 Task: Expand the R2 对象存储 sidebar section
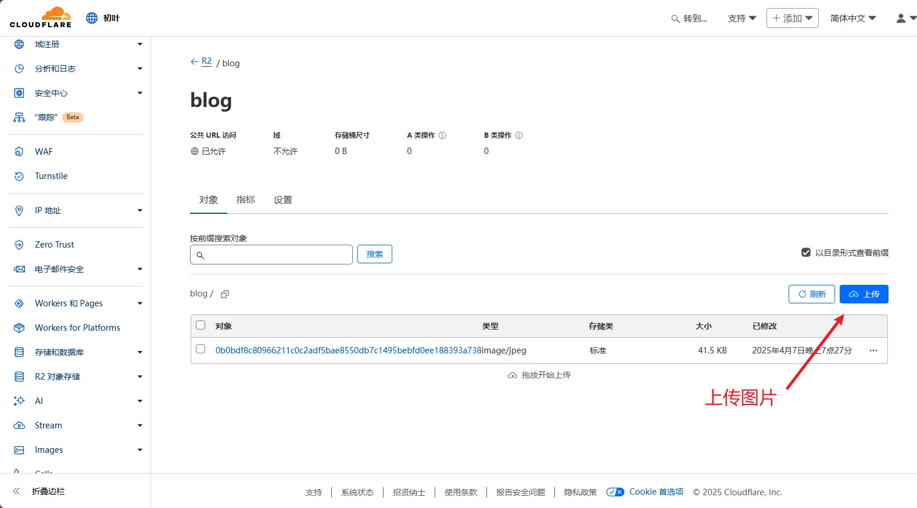pos(58,377)
